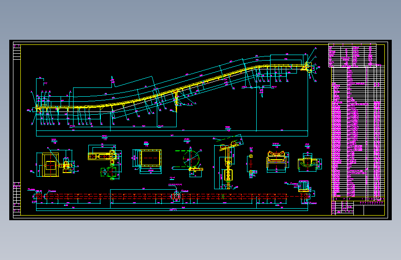Click the white revision strip at drawing's top-left corner
401x260 pixels.
point(17,52)
